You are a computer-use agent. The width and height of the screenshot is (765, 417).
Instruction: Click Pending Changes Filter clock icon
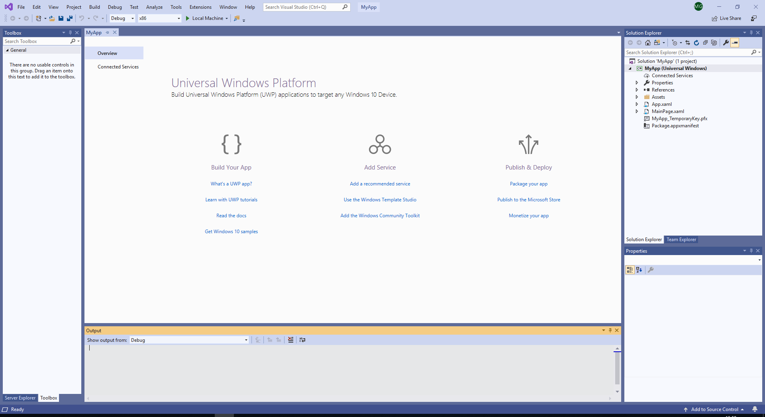675,43
